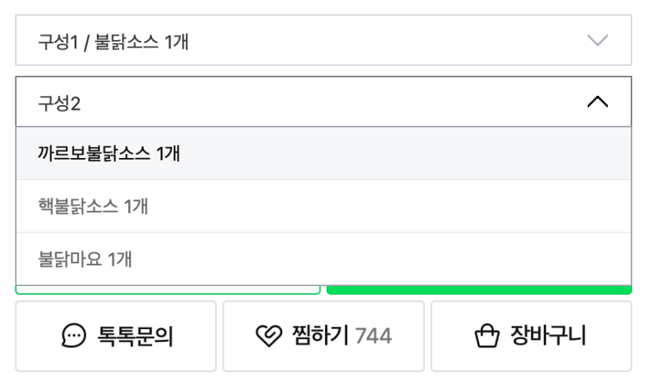The height and width of the screenshot is (382, 653).
Task: Click the shopping bag icon for 장바구니
Action: (487, 336)
